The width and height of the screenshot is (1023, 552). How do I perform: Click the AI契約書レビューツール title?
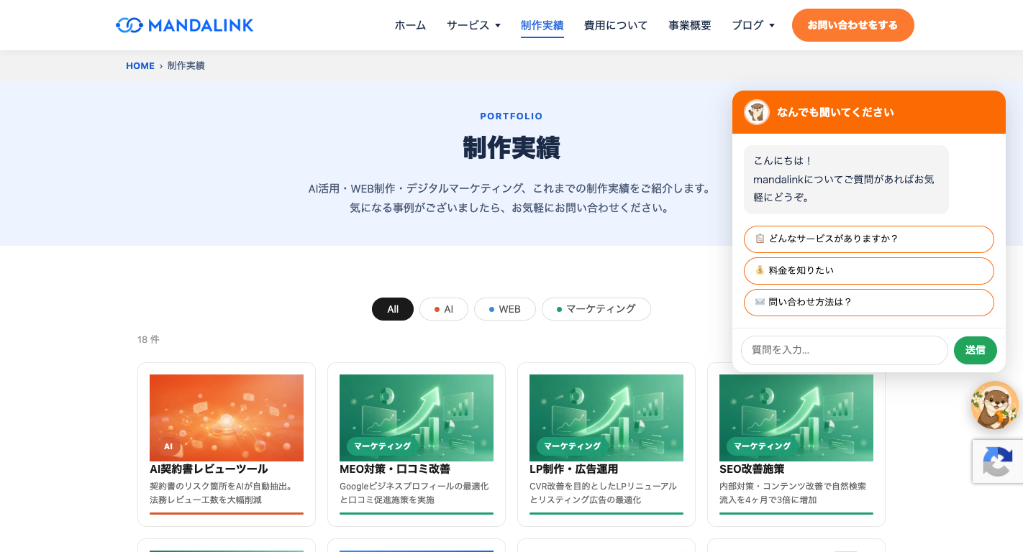(209, 469)
